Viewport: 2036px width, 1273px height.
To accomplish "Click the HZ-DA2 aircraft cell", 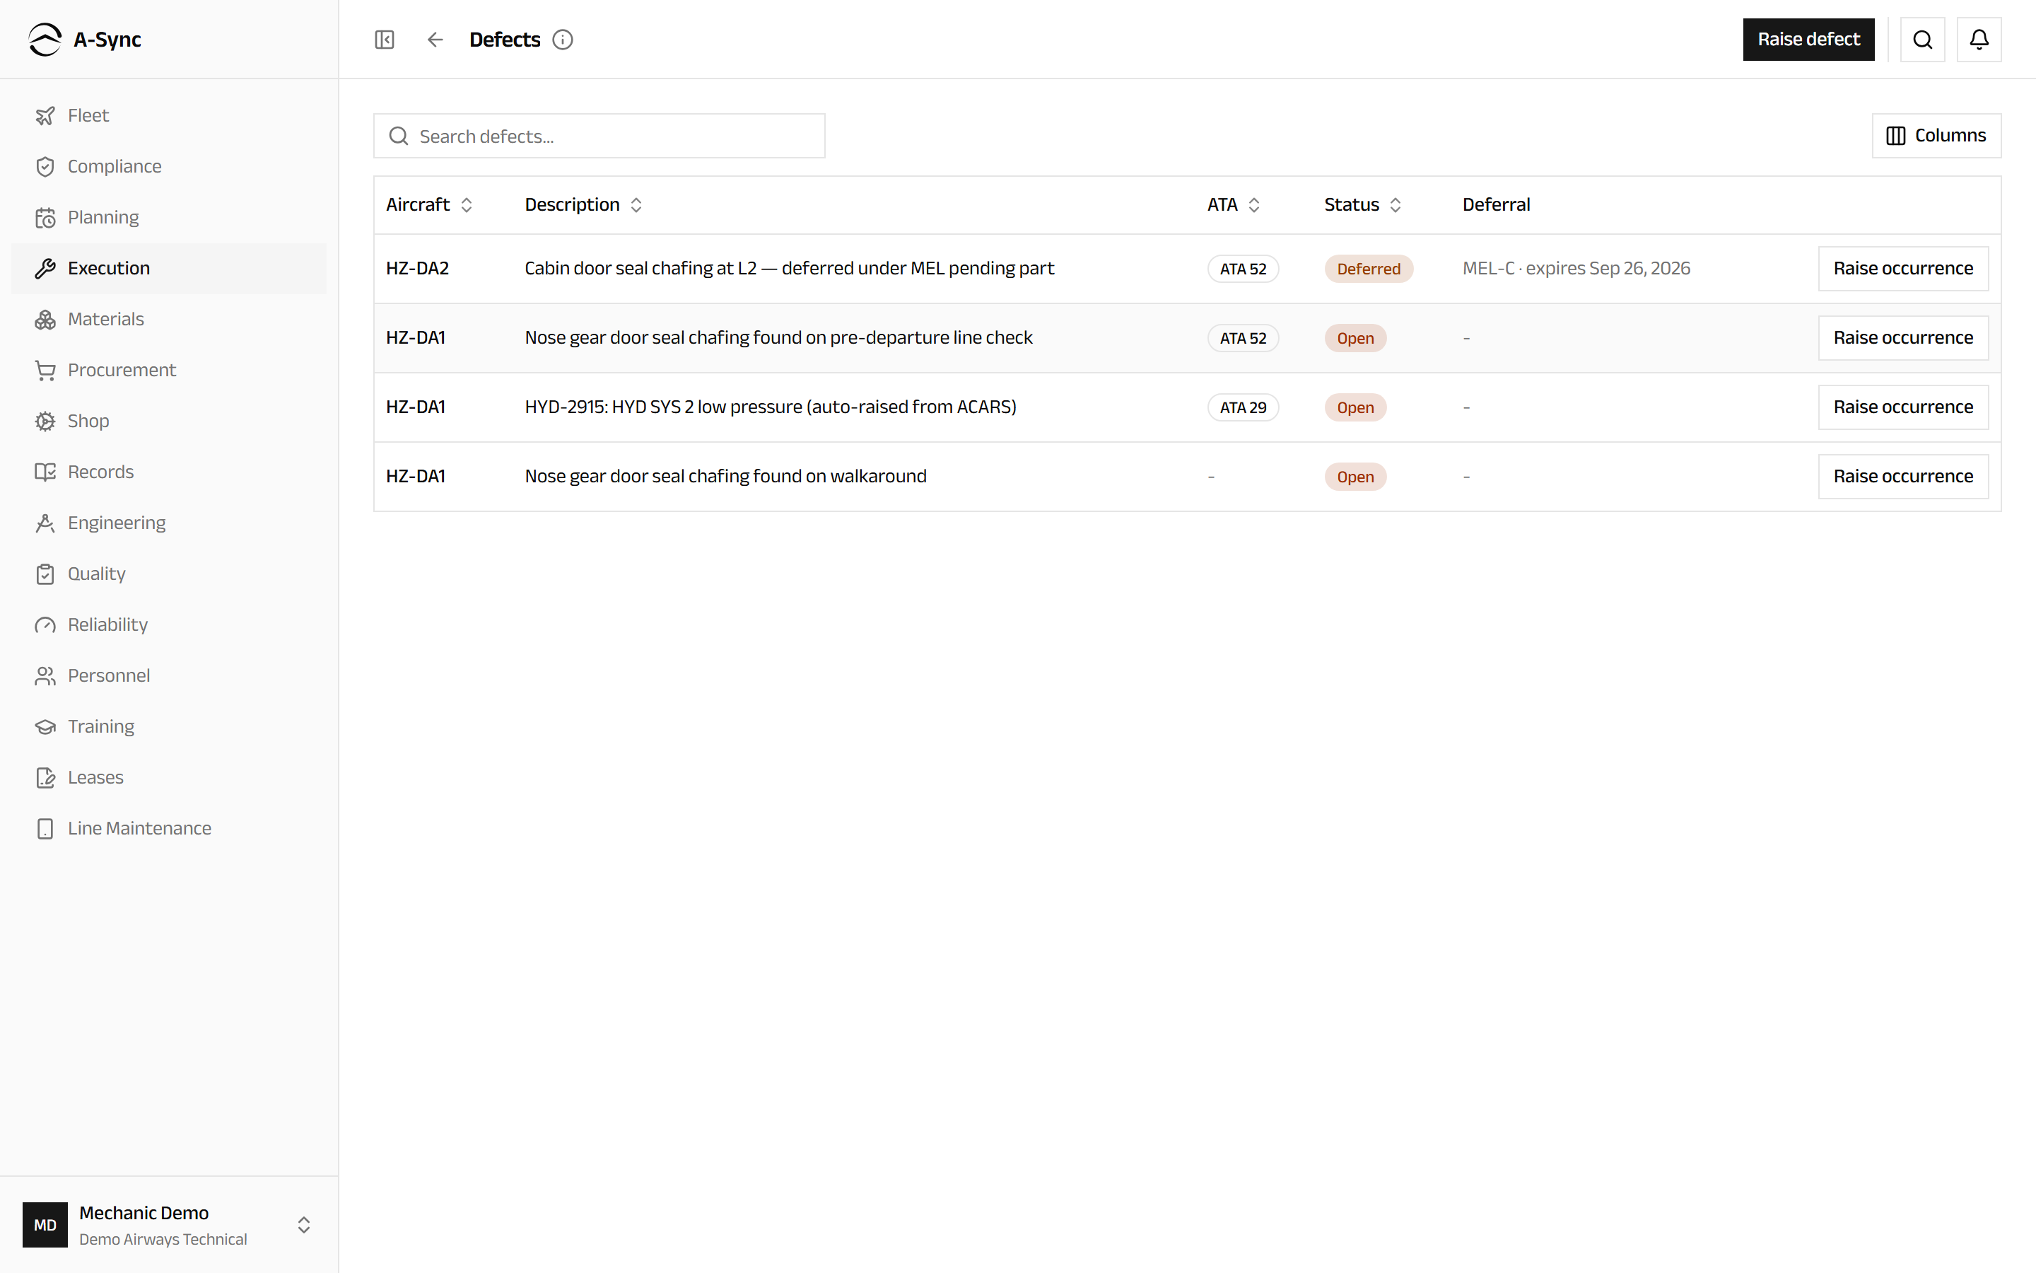I will coord(417,269).
